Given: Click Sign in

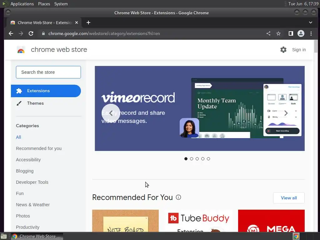Looking at the screenshot, I should pos(299,50).
